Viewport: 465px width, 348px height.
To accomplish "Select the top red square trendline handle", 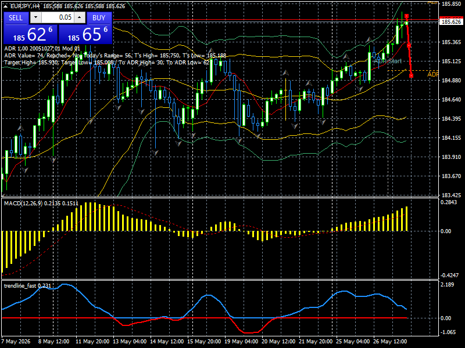I will pos(406,16).
